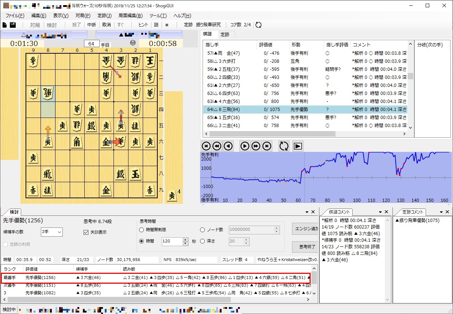Jump to first move playback button

tap(206, 146)
